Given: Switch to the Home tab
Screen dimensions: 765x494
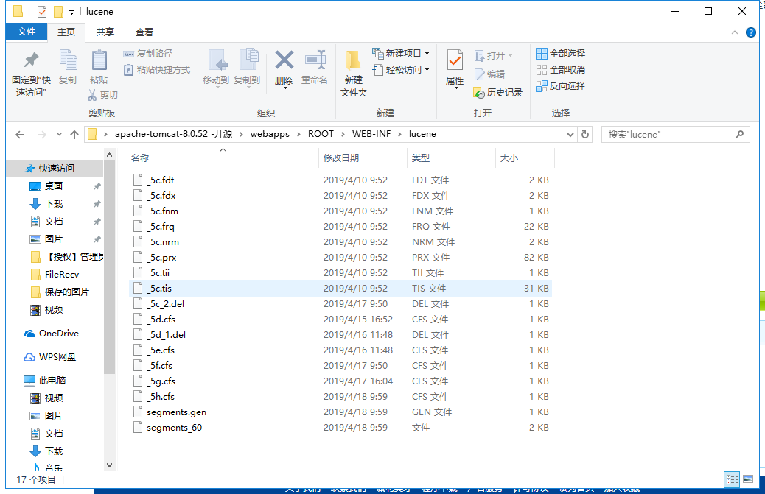Looking at the screenshot, I should point(66,32).
